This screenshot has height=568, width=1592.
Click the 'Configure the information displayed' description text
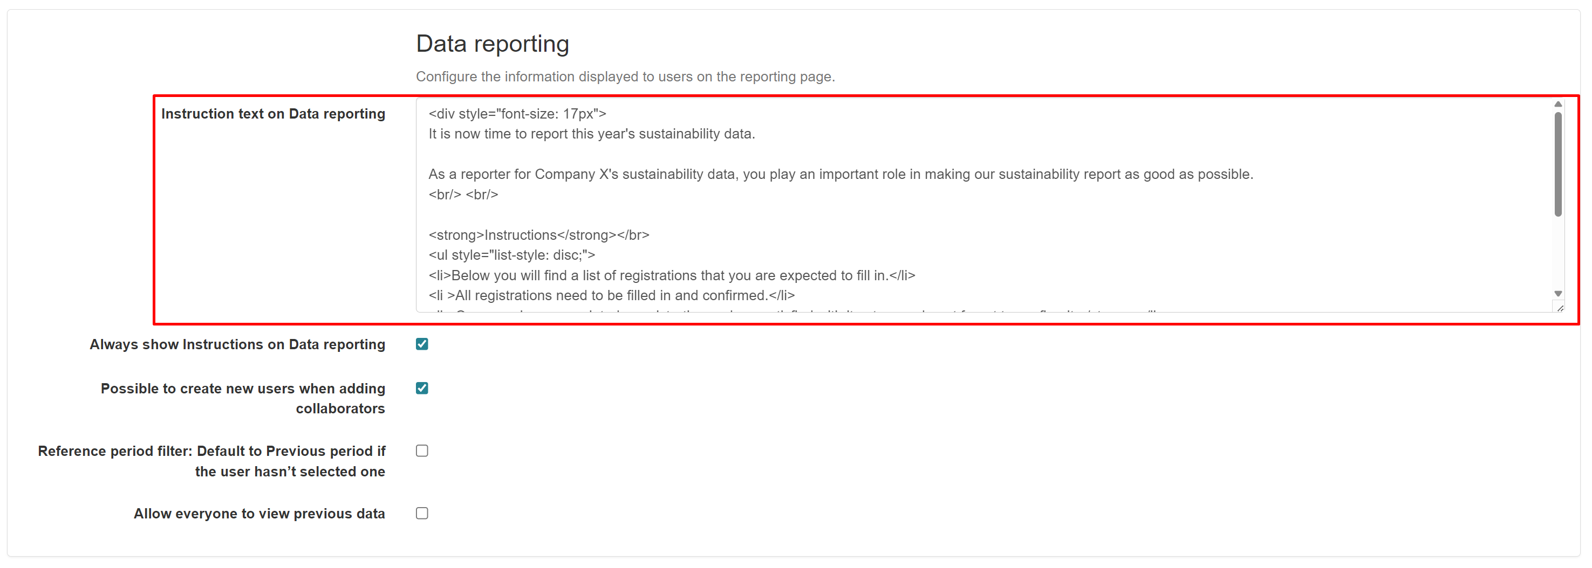point(625,77)
